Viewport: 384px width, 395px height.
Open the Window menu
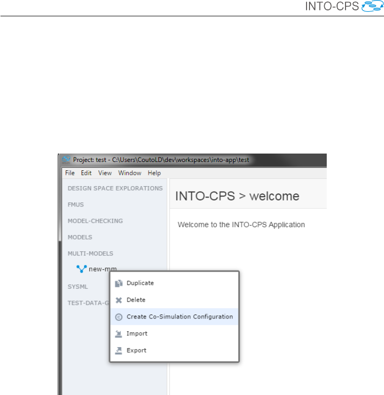coord(130,173)
